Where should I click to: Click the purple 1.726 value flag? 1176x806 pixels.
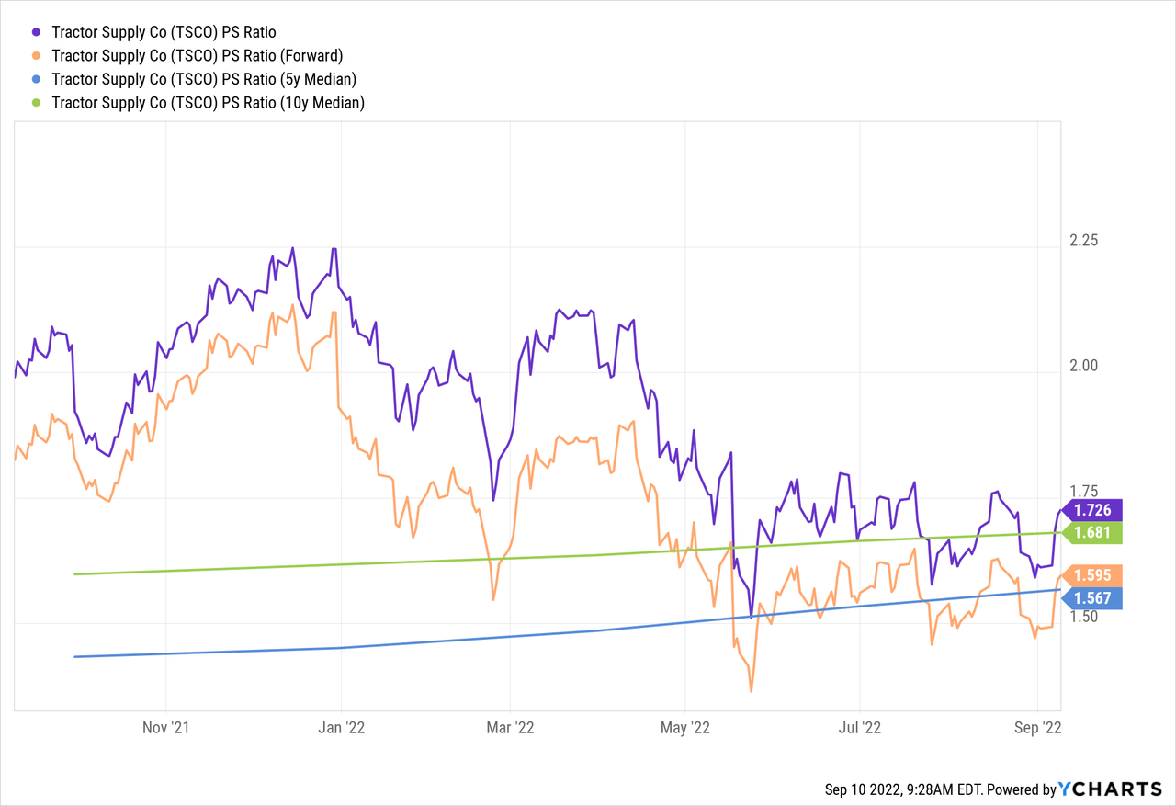[x=1091, y=510]
